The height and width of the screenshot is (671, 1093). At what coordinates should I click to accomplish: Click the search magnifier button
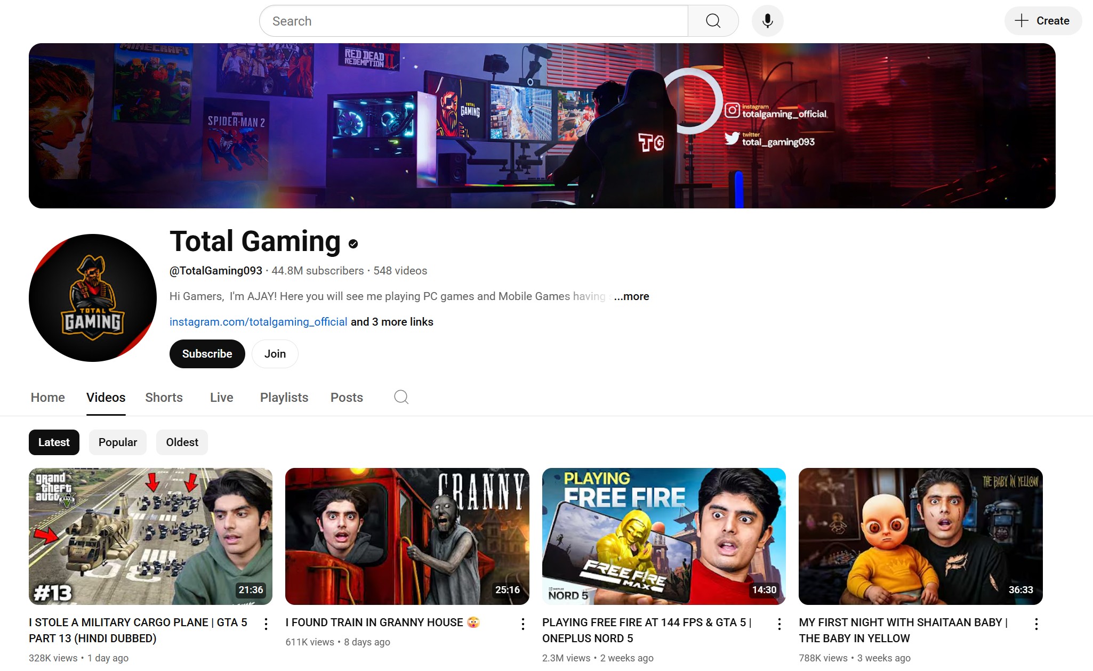[713, 21]
